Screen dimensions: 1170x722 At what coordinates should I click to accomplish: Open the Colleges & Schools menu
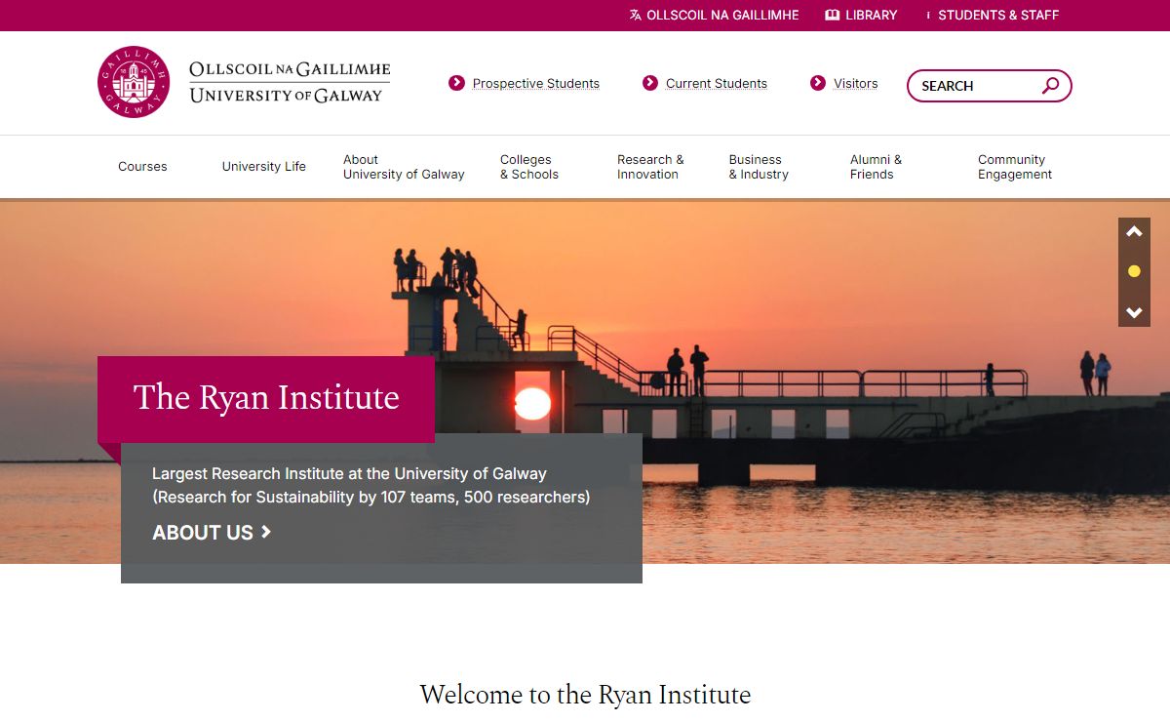click(x=529, y=167)
